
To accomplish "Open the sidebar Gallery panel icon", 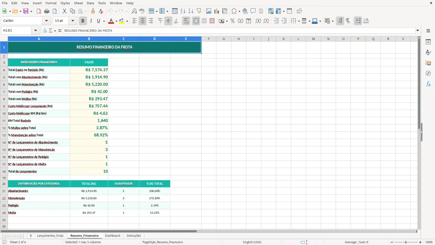I will 428,63.
